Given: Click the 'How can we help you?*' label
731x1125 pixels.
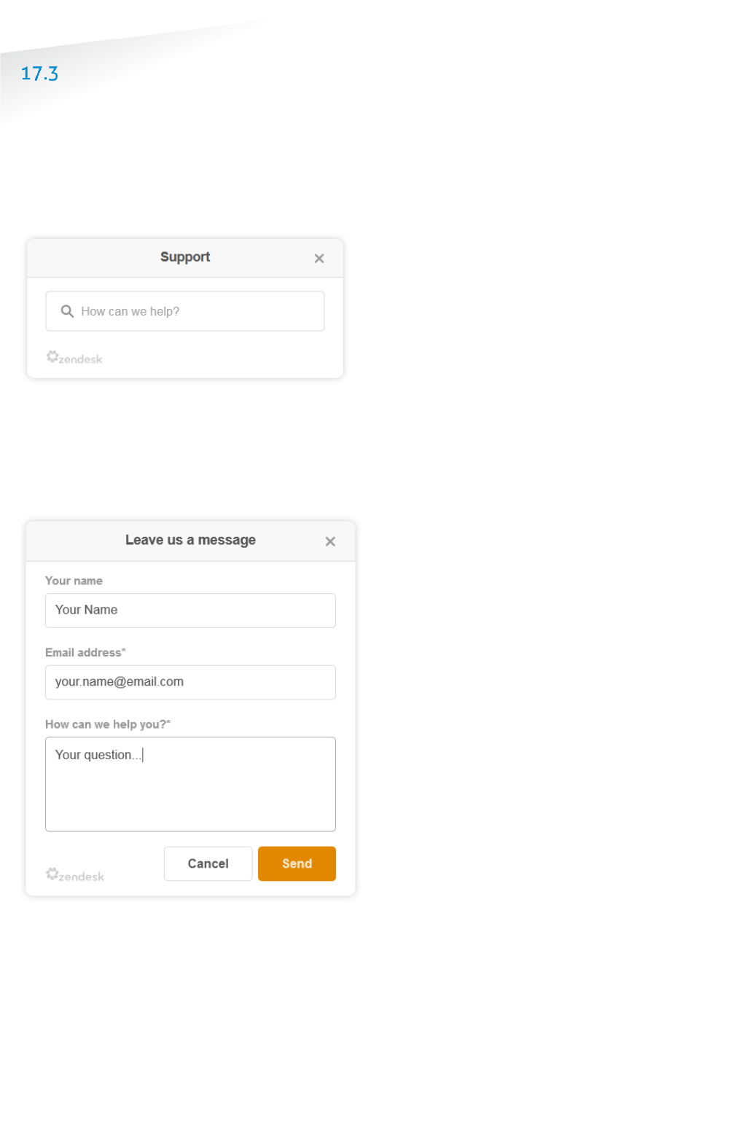Looking at the screenshot, I should [108, 724].
